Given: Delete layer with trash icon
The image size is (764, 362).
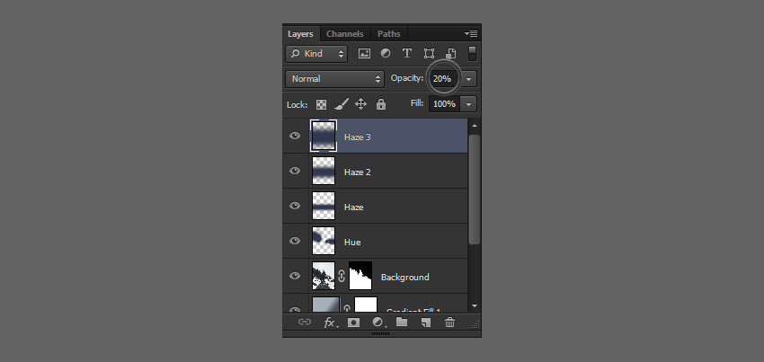Looking at the screenshot, I should [450, 322].
